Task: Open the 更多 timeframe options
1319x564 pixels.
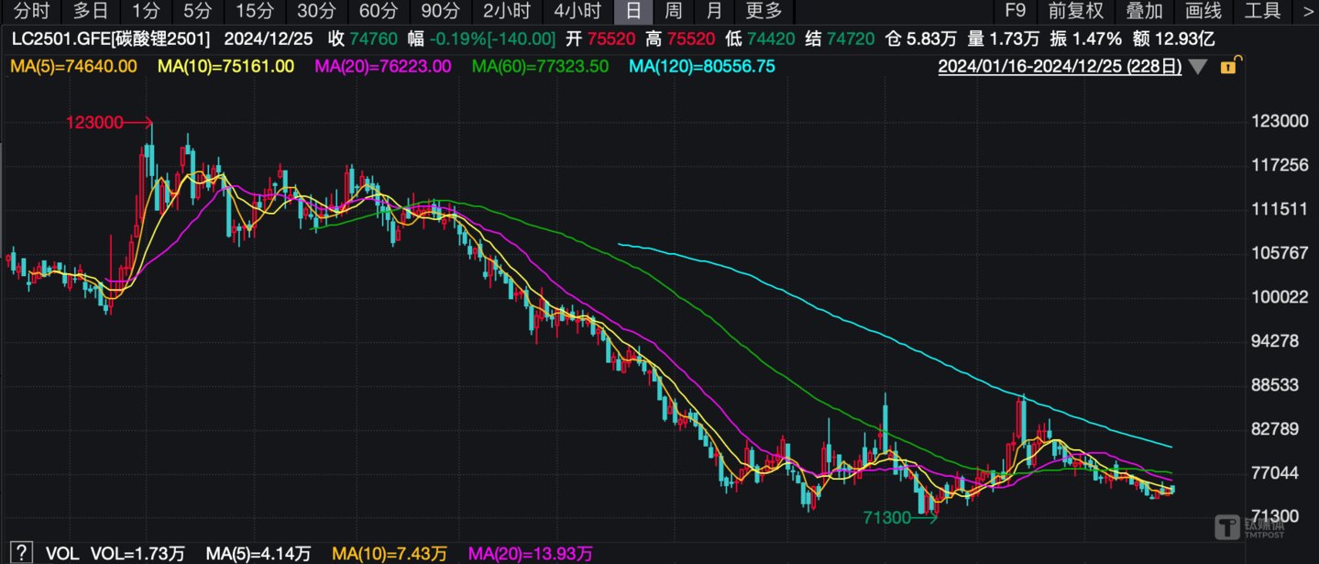Action: (x=764, y=11)
